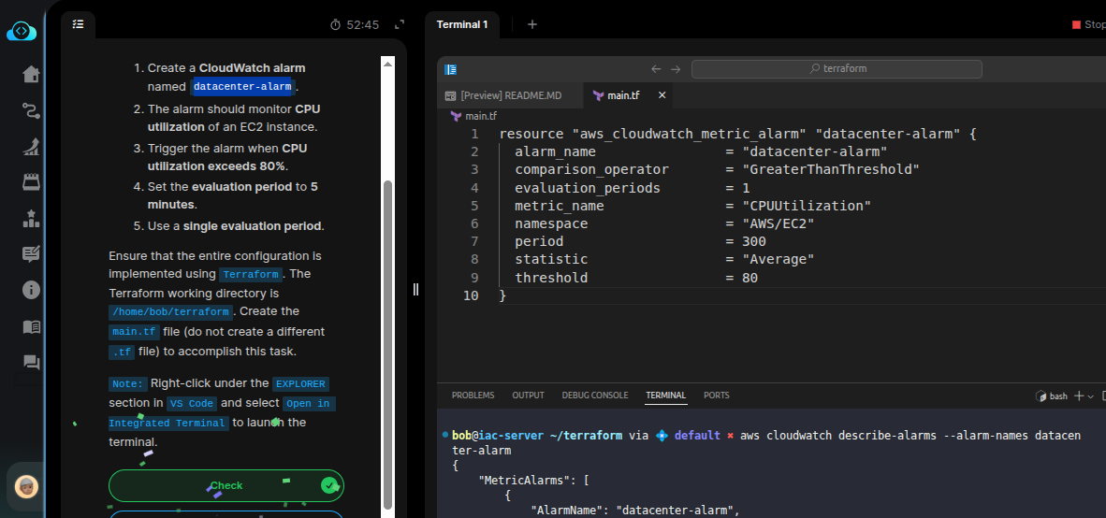This screenshot has width=1106, height=518.
Task: Click the Check button
Action: (x=226, y=485)
